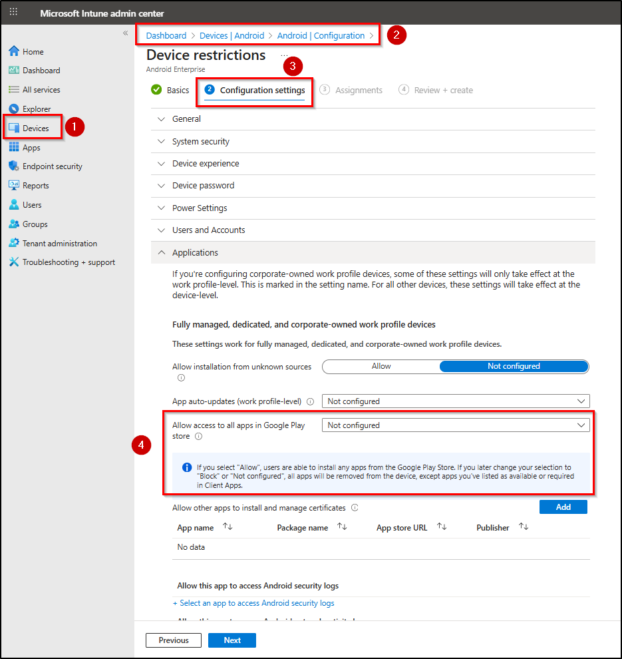The height and width of the screenshot is (659, 622).
Task: Open App auto-updates dropdown
Action: click(456, 401)
